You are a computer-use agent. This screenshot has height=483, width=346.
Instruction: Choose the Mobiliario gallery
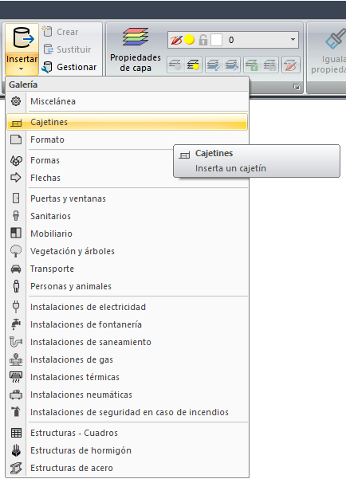click(127, 234)
